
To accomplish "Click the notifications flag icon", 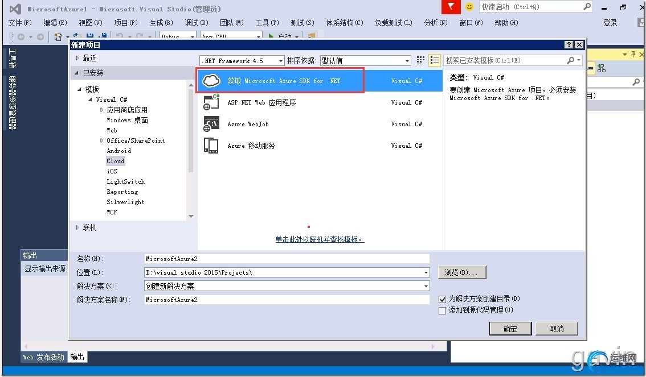I will [451, 7].
